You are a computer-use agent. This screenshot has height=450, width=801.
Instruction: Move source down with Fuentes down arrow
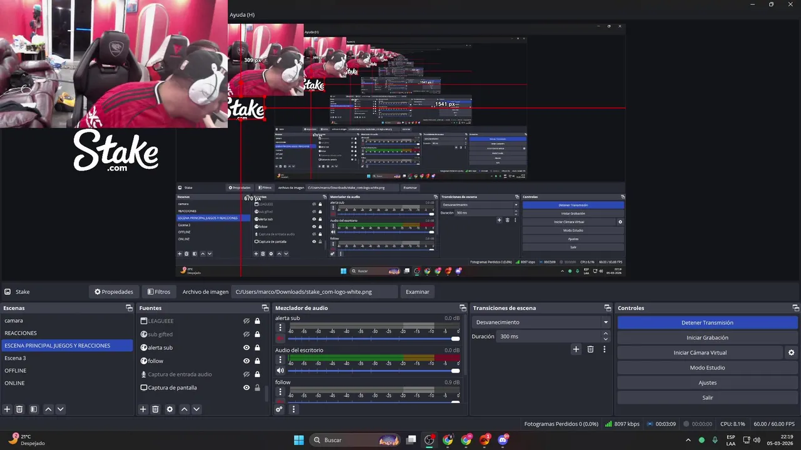[196, 409]
